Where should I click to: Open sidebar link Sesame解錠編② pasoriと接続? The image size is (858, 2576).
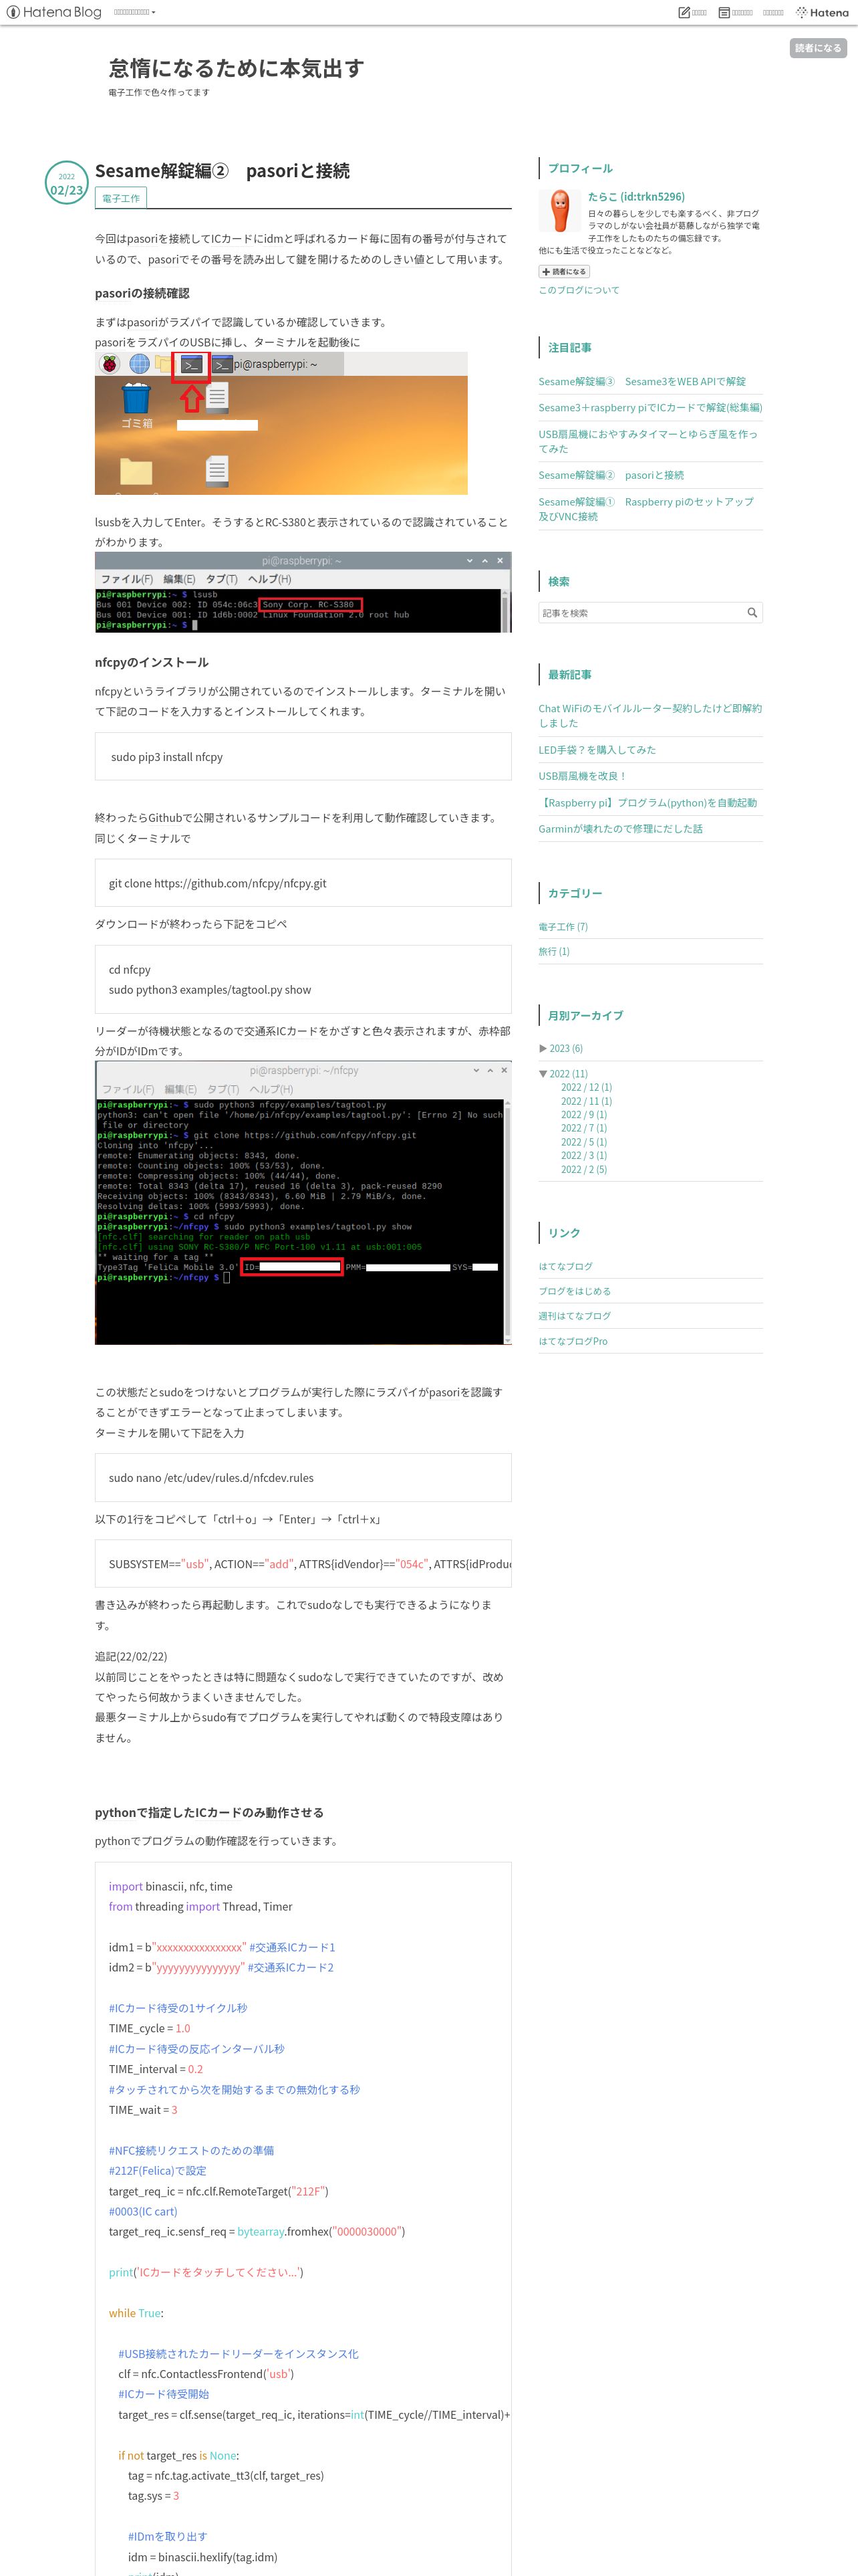(x=611, y=475)
